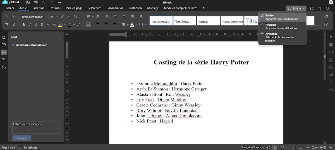The width and height of the screenshot is (335, 150).
Task: Click the copy style paintbrush icon
Action: click(x=14, y=25)
